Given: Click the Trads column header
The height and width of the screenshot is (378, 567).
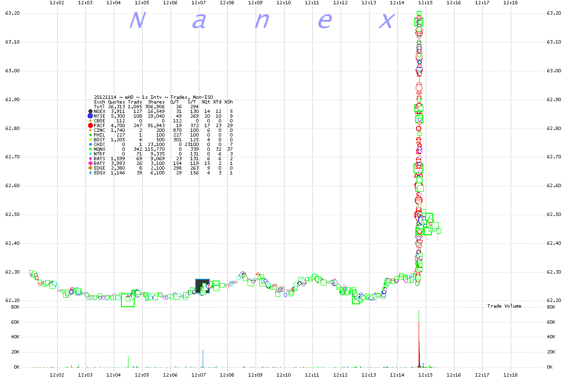Looking at the screenshot, I should pos(135,102).
